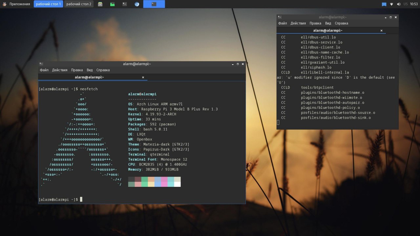Open the green image viewer launcher
This screenshot has width=420, height=236.
[x=113, y=4]
